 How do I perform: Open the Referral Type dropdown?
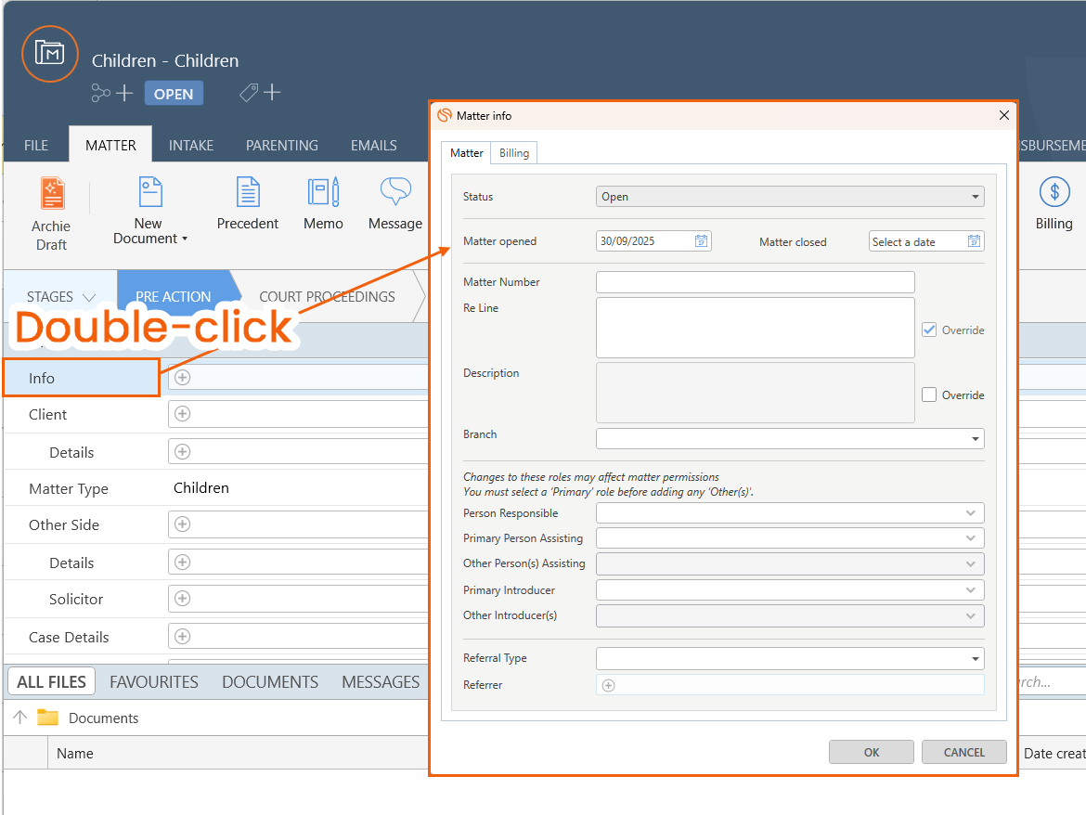coord(975,659)
